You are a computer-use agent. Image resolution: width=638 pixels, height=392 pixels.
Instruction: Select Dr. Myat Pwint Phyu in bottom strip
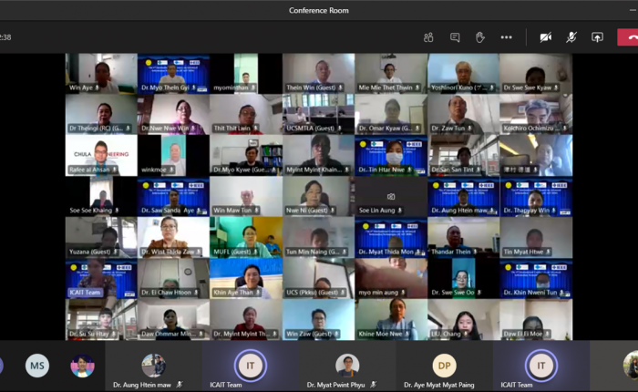[347, 366]
